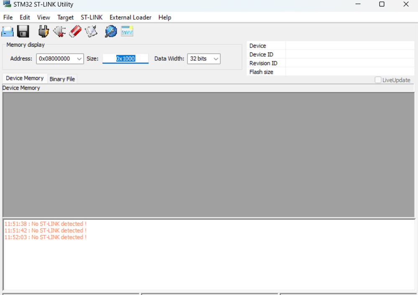Open the SWV viewer icon
Image resolution: width=418 pixels, height=295 pixels.
tap(127, 31)
